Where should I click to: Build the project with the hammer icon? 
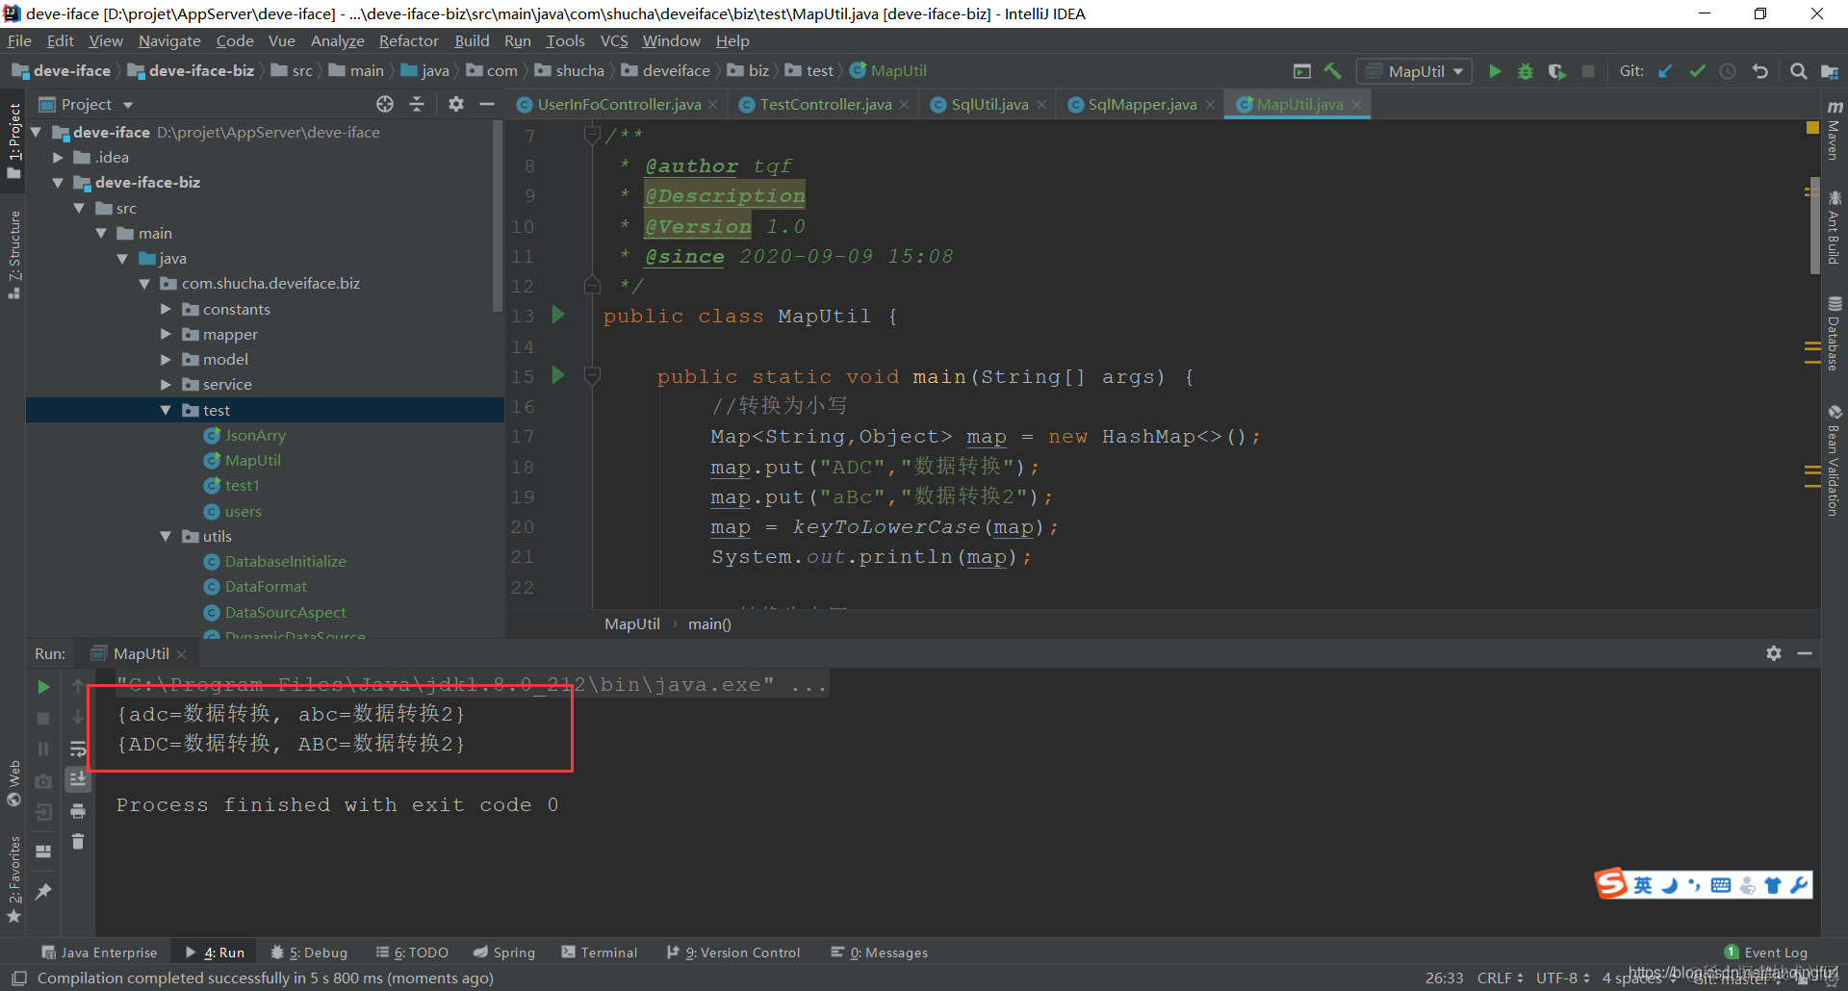1333,71
